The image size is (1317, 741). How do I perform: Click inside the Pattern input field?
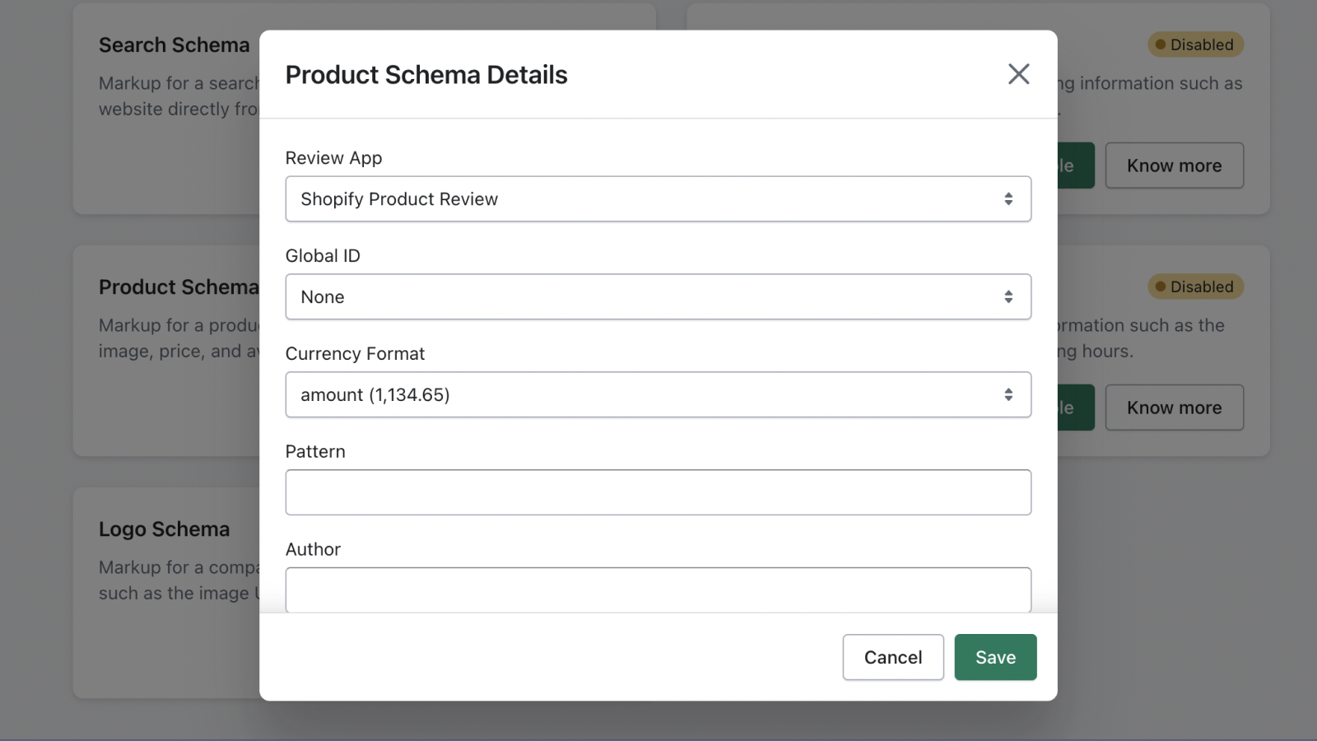click(x=658, y=492)
